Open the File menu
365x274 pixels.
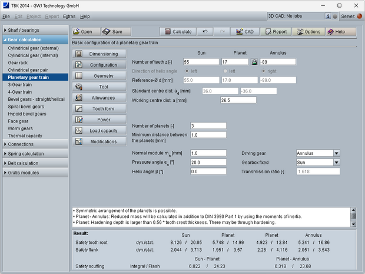point(6,16)
